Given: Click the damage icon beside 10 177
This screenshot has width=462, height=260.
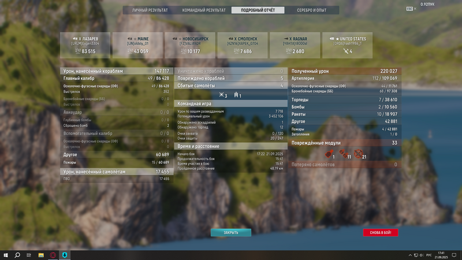Looking at the screenshot, I should click(183, 51).
